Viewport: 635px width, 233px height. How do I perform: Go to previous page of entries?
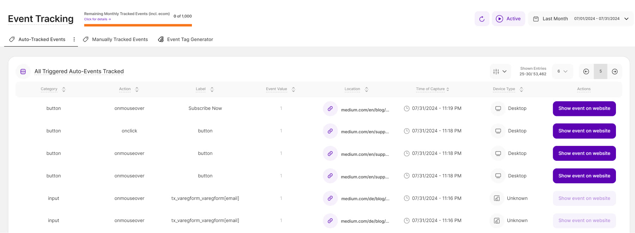586,72
